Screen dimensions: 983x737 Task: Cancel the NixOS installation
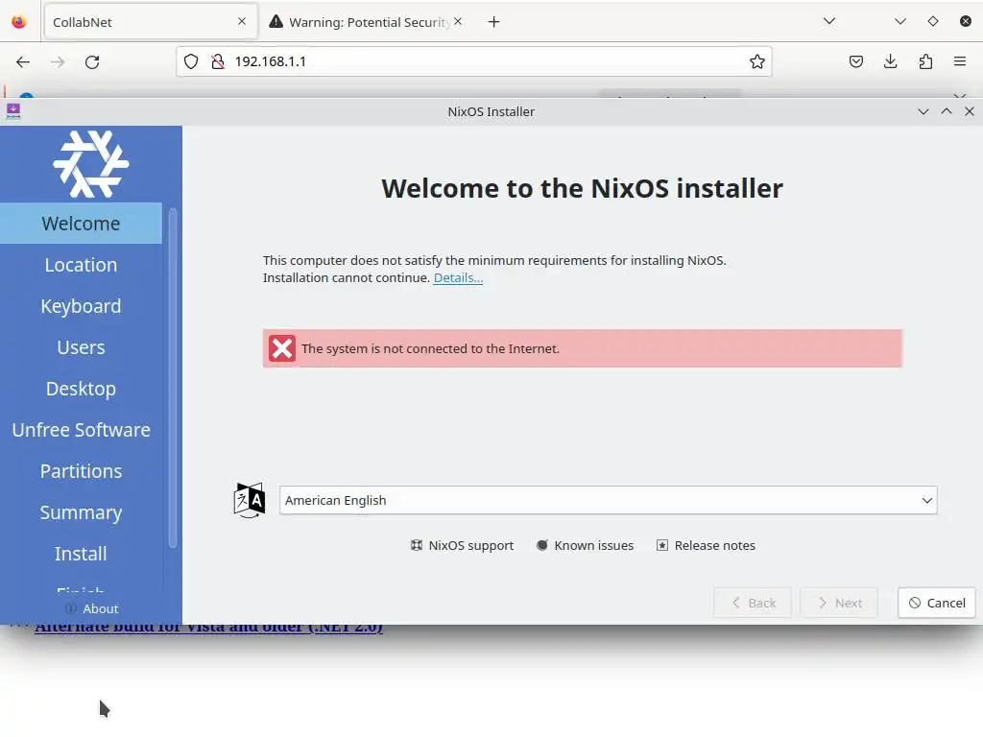click(x=937, y=603)
